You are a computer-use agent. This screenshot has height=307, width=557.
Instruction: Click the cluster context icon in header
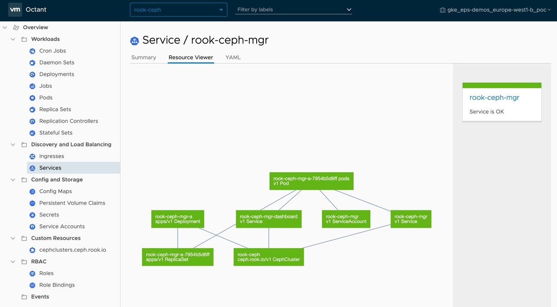tap(442, 10)
